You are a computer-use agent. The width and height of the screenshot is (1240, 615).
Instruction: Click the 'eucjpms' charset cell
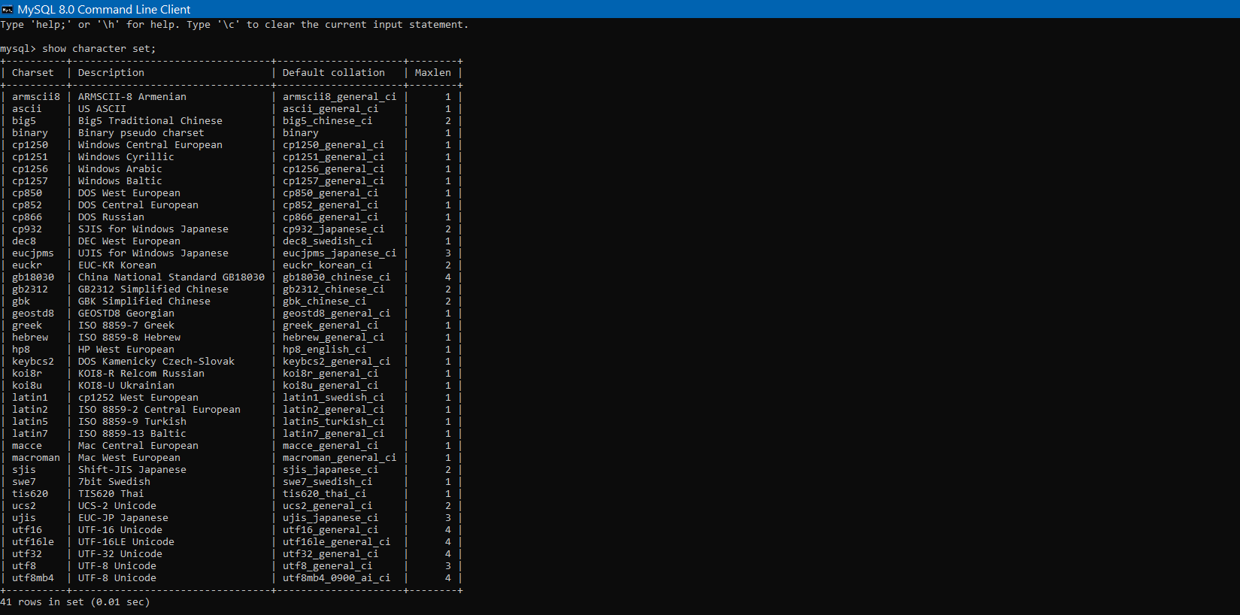(x=33, y=253)
